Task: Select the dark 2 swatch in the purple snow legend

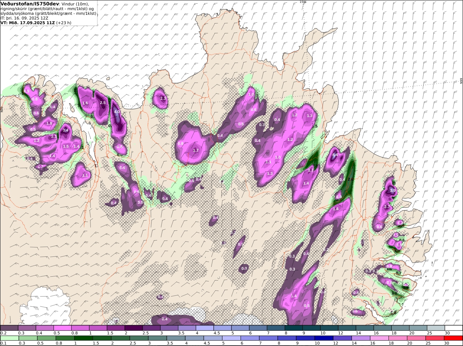Action: pyautogui.click(x=133, y=328)
